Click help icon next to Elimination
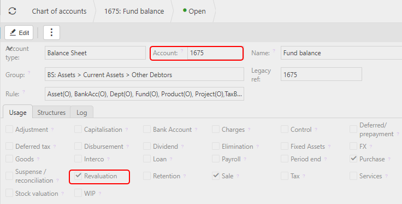The height and width of the screenshot is (204, 402). point(257,147)
